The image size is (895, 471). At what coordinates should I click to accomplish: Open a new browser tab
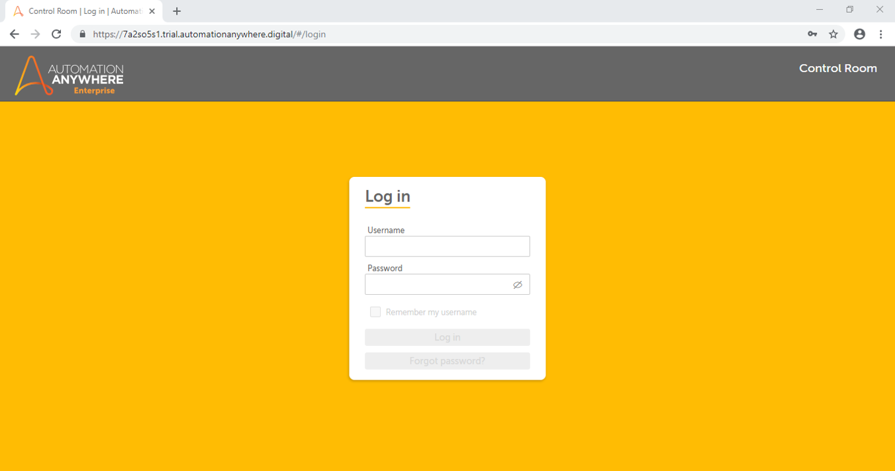coord(177,11)
